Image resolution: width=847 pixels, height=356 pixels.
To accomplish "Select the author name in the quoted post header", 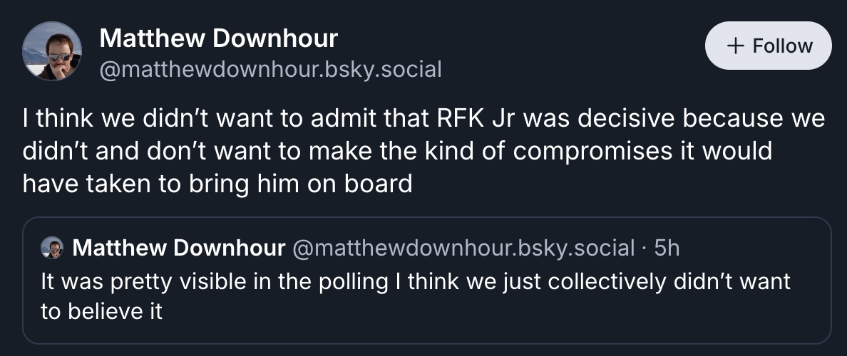I will 179,248.
